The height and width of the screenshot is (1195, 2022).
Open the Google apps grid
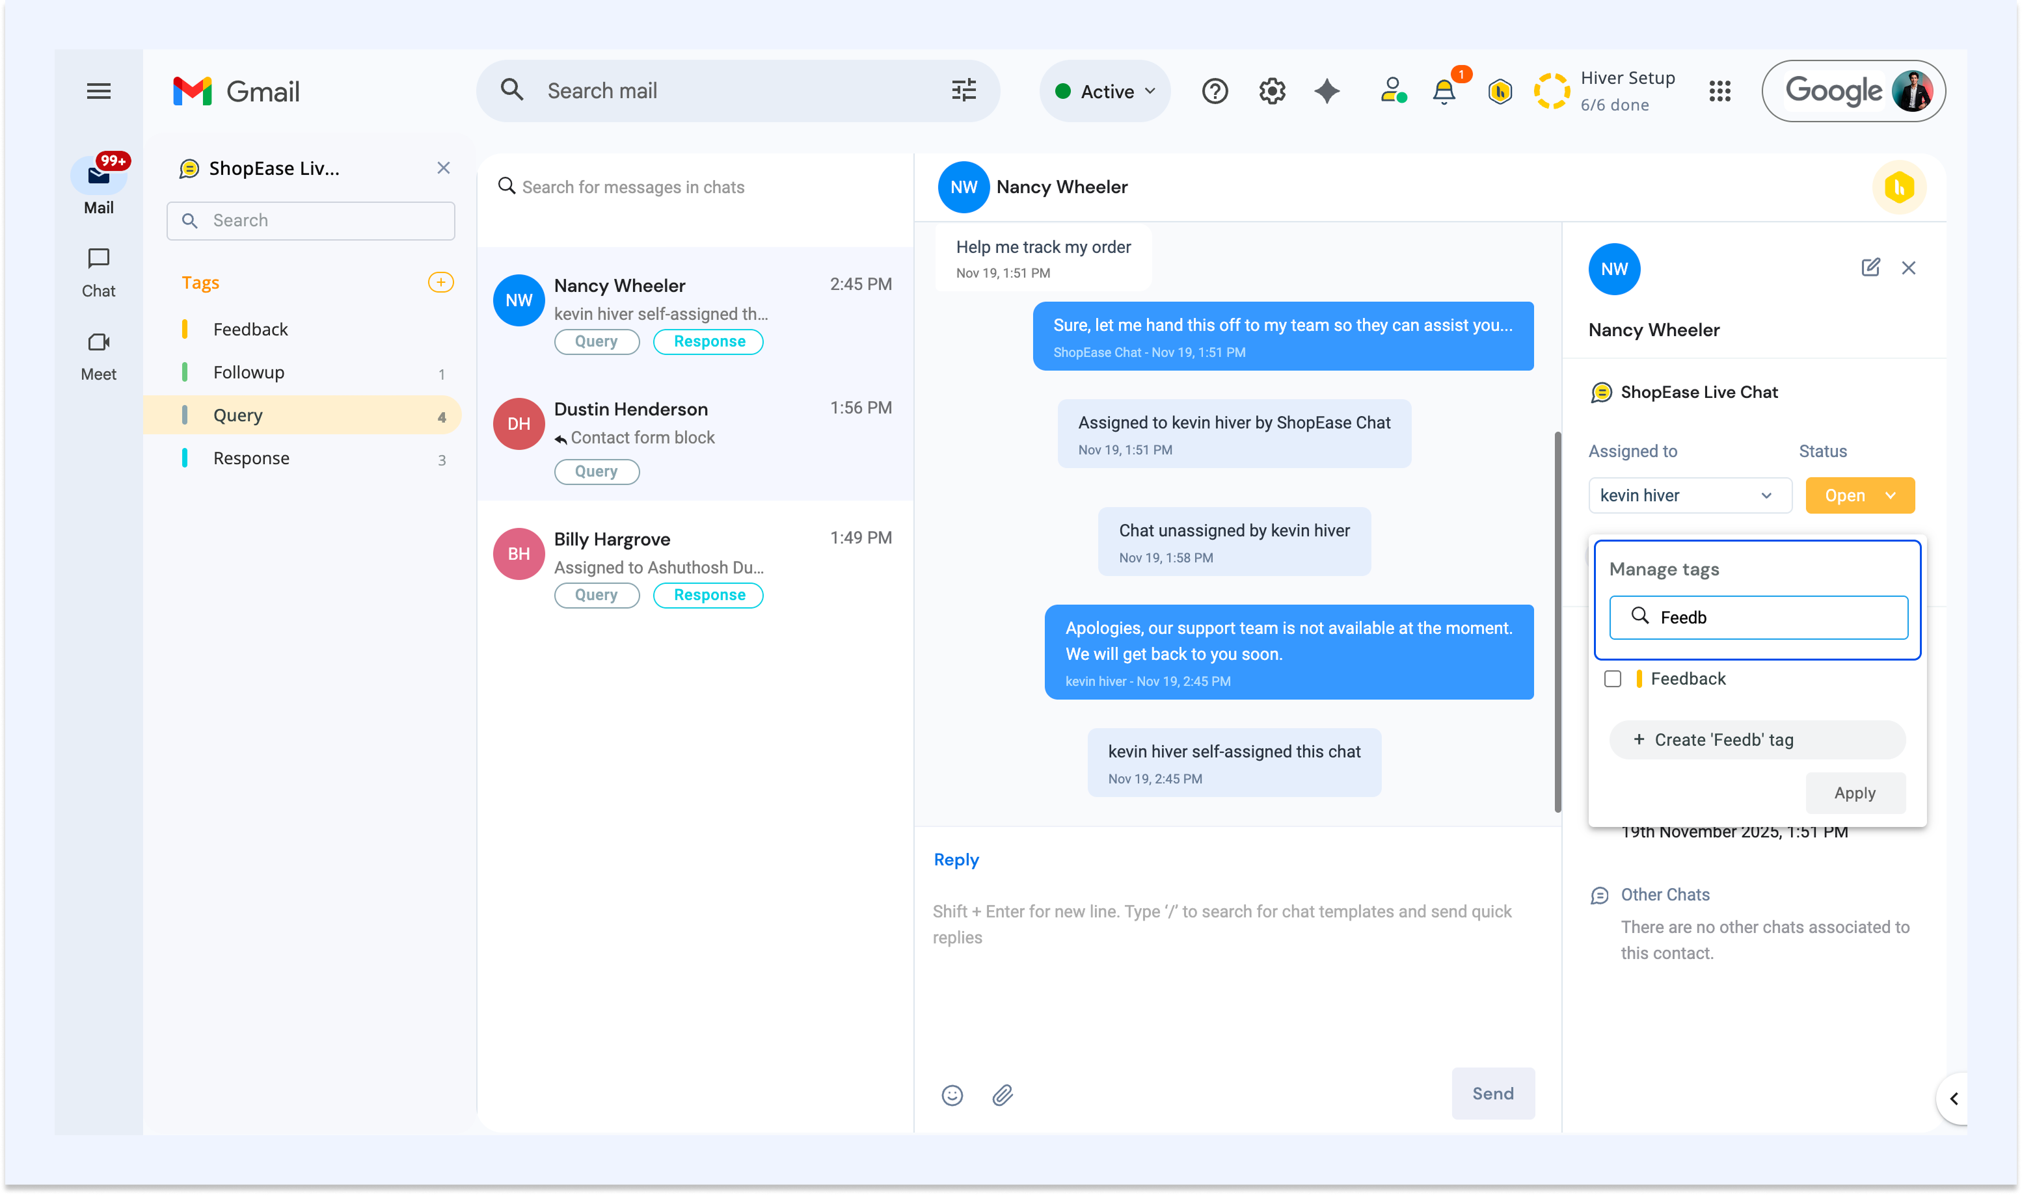1719,91
